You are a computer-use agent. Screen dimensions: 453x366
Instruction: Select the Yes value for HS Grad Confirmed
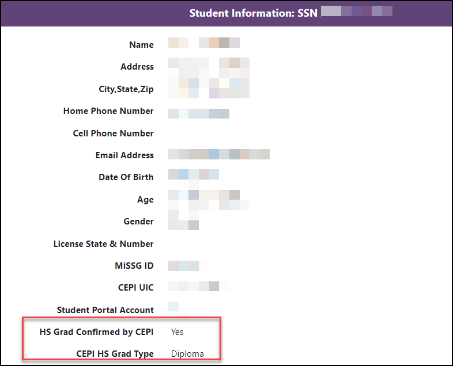click(178, 332)
